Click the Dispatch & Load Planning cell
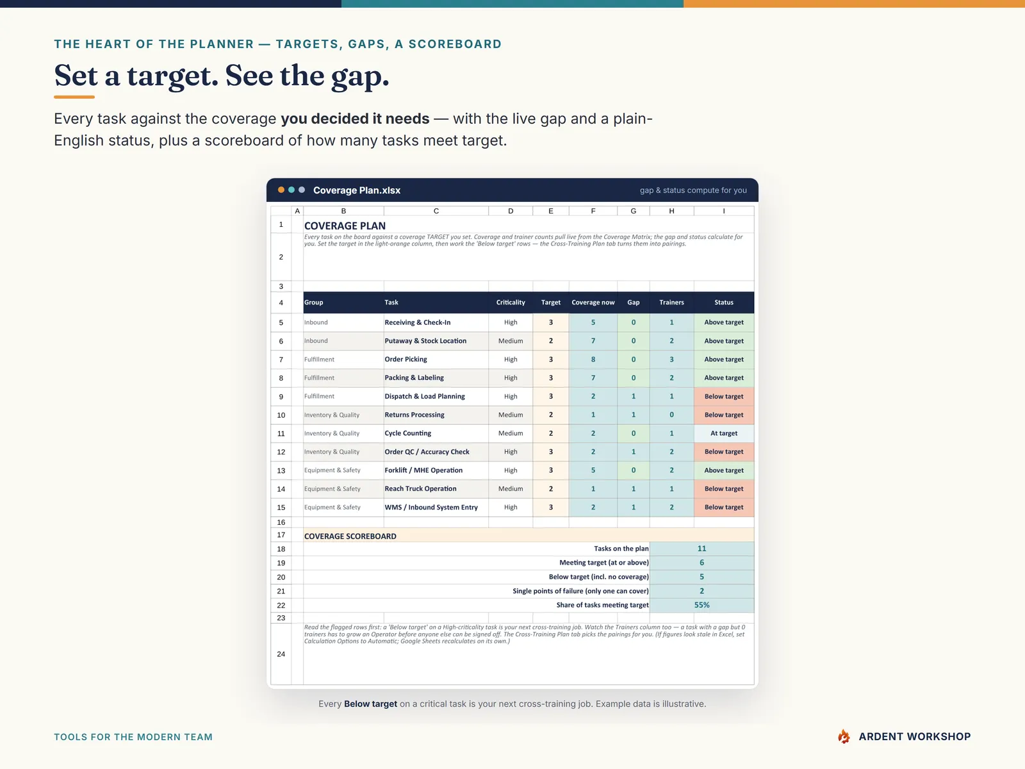This screenshot has width=1025, height=769. click(436, 397)
